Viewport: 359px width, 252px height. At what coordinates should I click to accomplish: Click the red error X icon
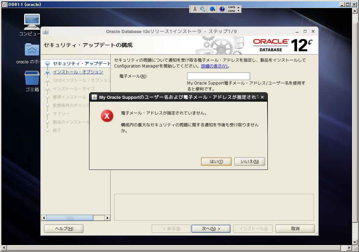pos(107,116)
